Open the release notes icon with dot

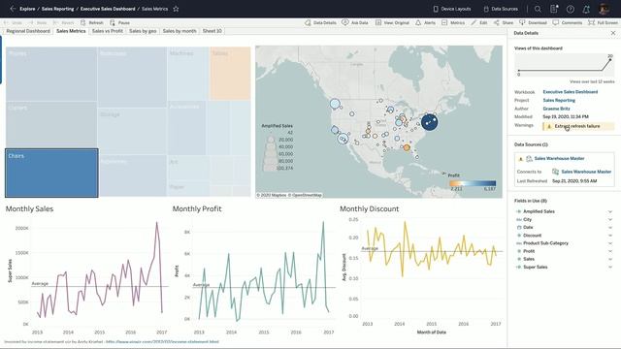(554, 9)
